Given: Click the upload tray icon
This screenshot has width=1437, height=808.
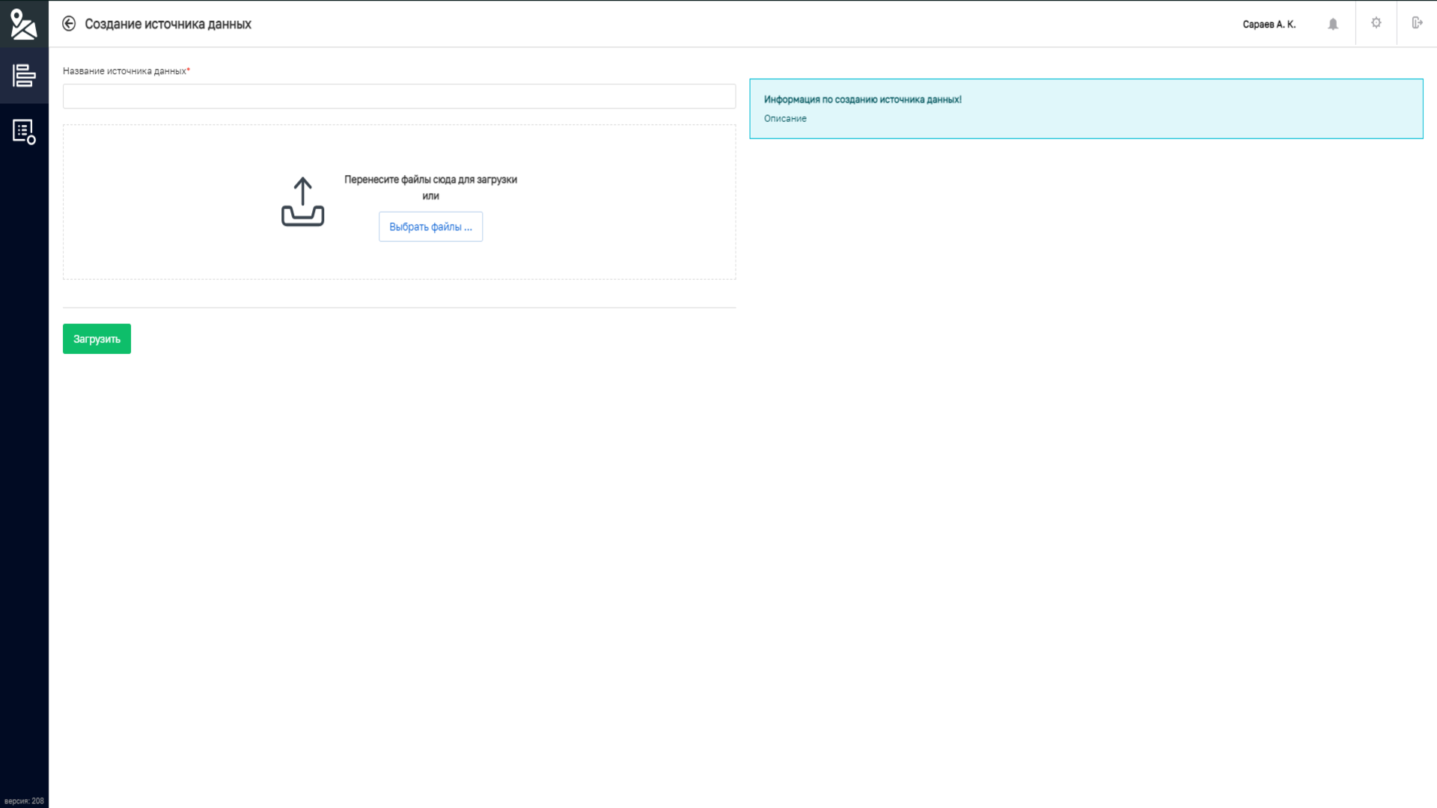Looking at the screenshot, I should 302,201.
